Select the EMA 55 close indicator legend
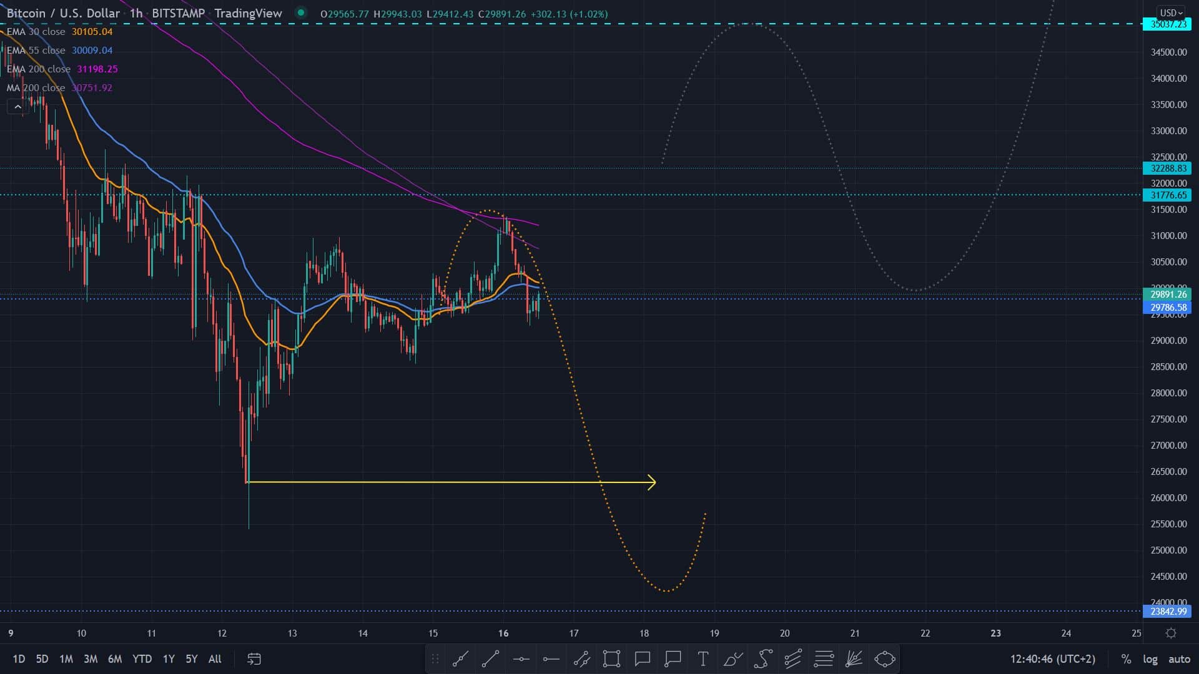This screenshot has width=1199, height=674. tap(59, 51)
